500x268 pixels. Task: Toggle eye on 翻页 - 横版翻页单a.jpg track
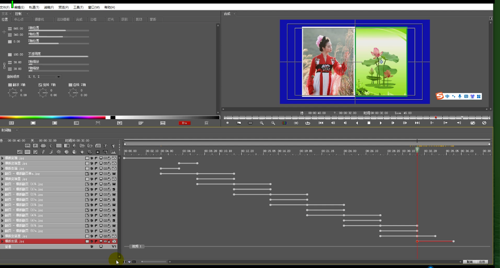[x=92, y=174]
